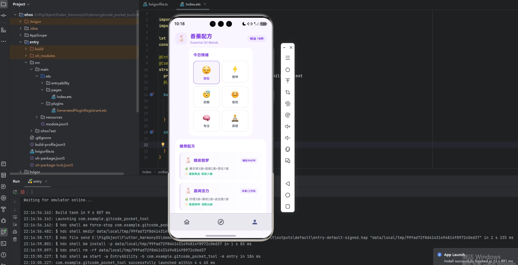Tap the 晚安甜梦 recipe card
Screen dimensions: 518x265
221,166
